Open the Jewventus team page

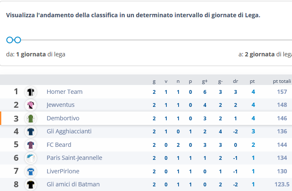tap(61, 105)
